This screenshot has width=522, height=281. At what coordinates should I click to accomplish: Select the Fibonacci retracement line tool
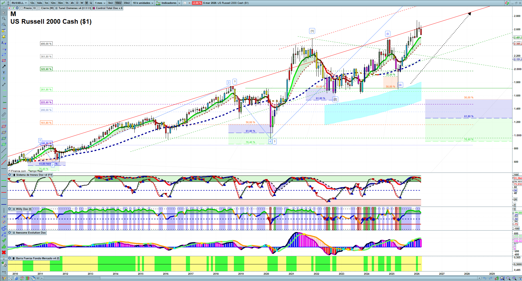pos(4,43)
